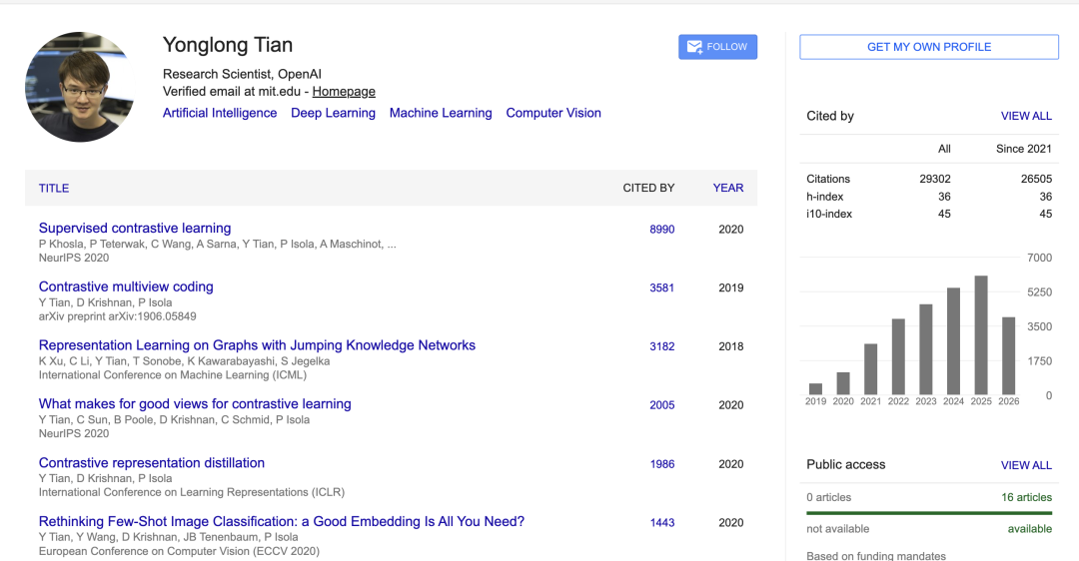Sort publications by Cited By header
1079x561 pixels.
pos(648,188)
